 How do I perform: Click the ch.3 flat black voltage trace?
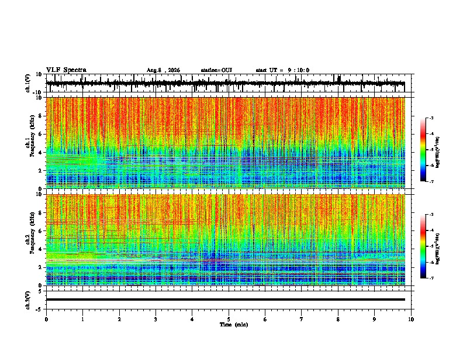point(225,300)
